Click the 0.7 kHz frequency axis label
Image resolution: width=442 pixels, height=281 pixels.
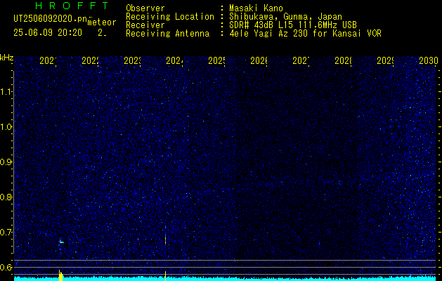(6, 233)
